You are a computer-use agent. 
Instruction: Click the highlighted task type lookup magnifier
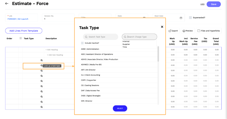coord(42,66)
